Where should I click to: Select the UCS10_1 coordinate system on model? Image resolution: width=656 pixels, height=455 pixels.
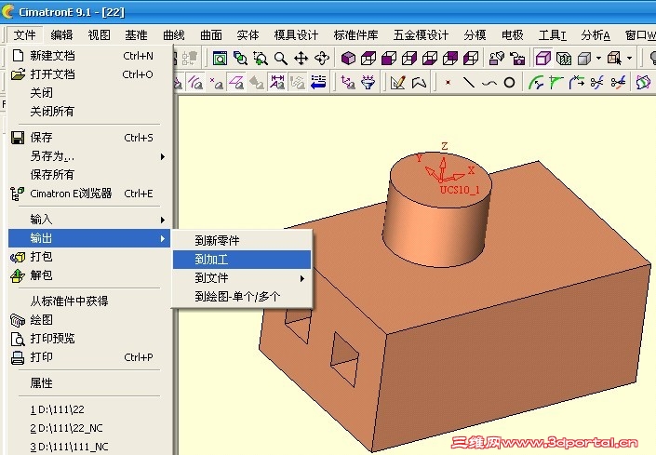coord(460,190)
